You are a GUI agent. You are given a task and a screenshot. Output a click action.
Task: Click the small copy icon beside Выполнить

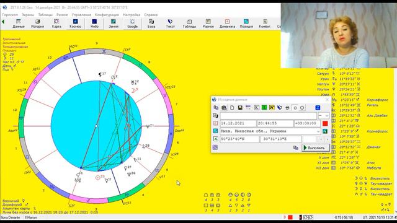click(x=295, y=147)
